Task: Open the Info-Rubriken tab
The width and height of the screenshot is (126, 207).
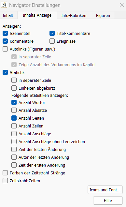Action: point(74,15)
